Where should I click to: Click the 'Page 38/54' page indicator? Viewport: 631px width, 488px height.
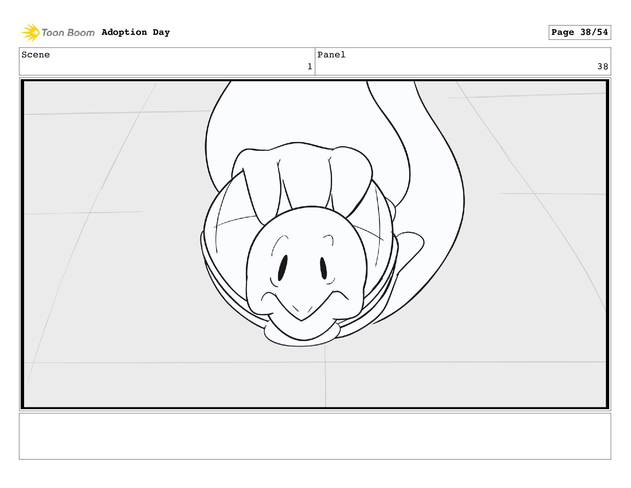(579, 32)
